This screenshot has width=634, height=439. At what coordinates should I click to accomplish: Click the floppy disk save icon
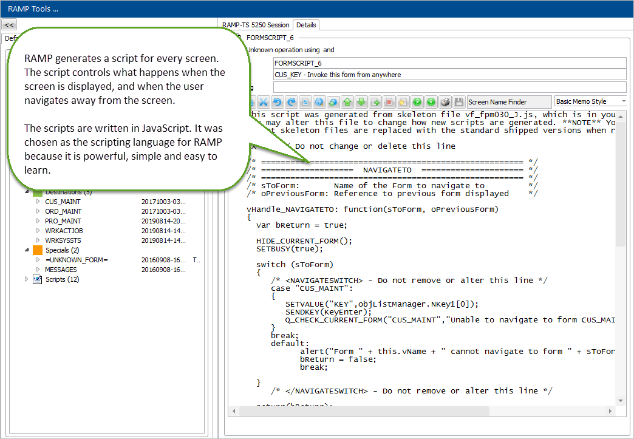(458, 102)
